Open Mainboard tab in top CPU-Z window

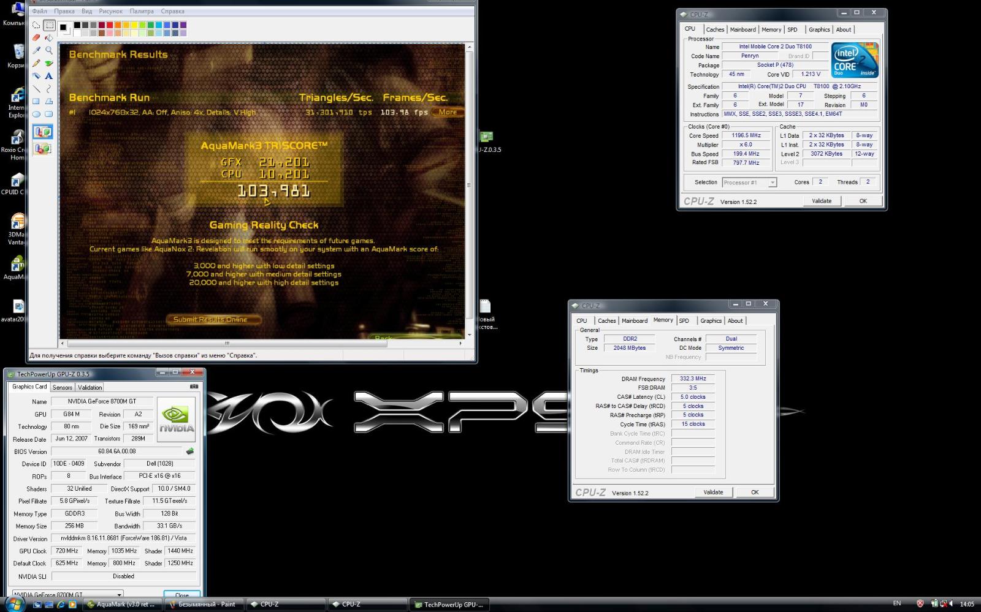click(742, 29)
